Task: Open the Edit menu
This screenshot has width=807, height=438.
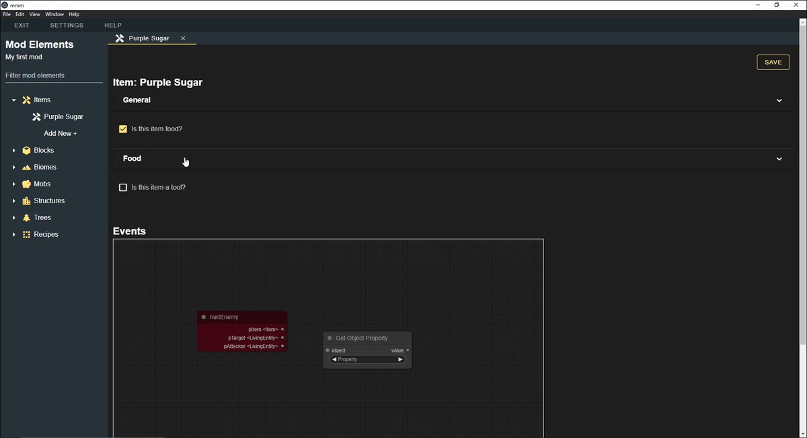Action: [20, 14]
